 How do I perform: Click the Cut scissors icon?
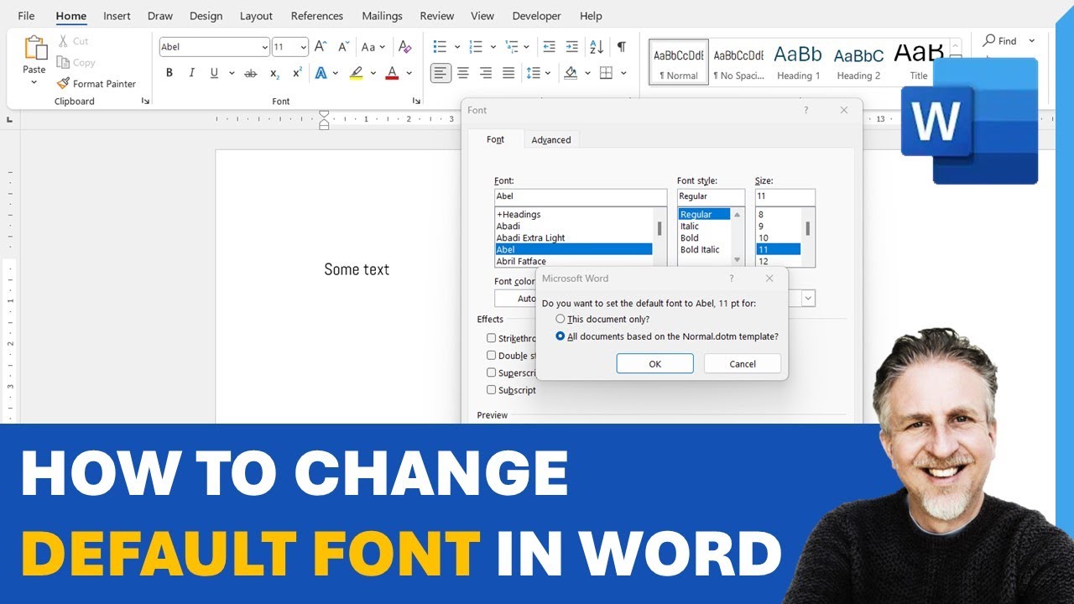click(x=63, y=41)
